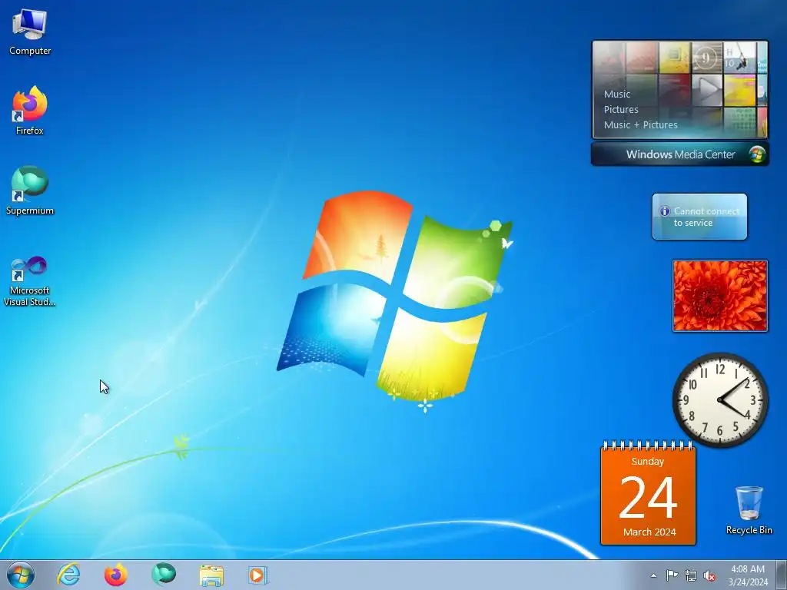This screenshot has width=787, height=590.
Task: Click the analog clock gadget
Action: 720,399
